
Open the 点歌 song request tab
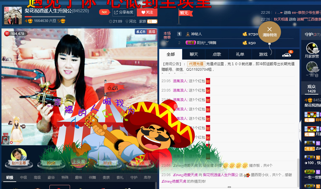(217, 54)
